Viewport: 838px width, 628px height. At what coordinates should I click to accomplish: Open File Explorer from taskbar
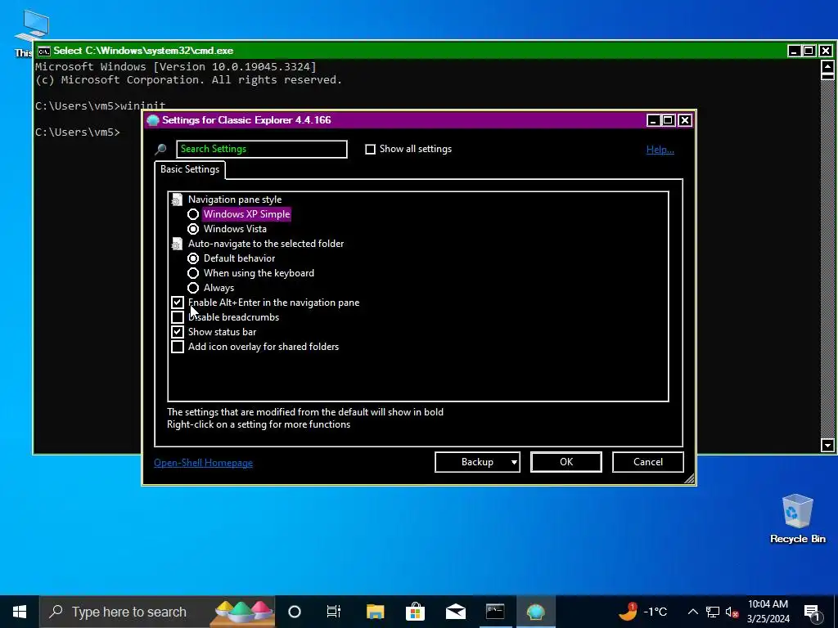point(375,612)
